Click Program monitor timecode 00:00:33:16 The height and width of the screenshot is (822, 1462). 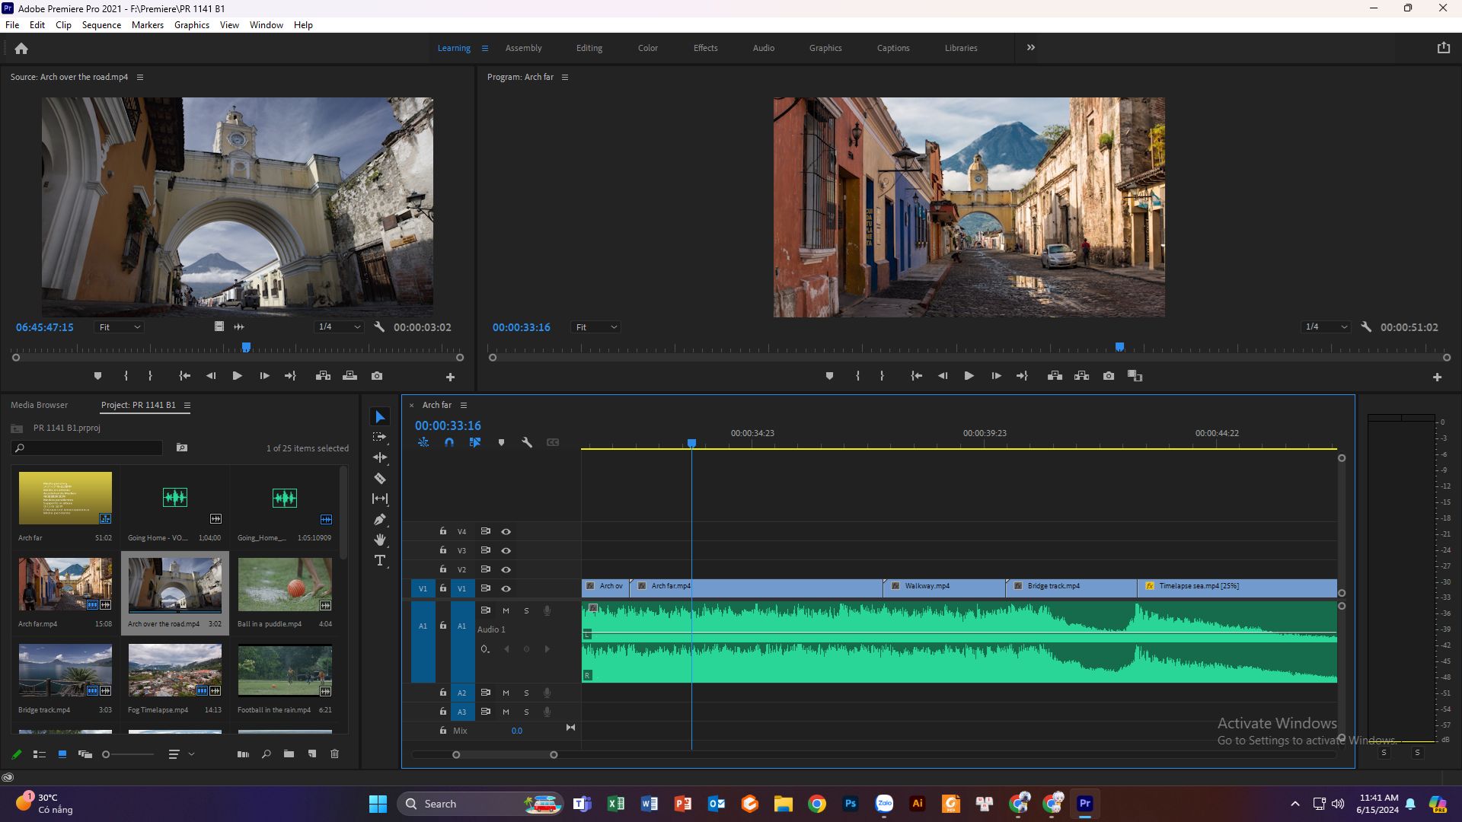pyautogui.click(x=521, y=327)
